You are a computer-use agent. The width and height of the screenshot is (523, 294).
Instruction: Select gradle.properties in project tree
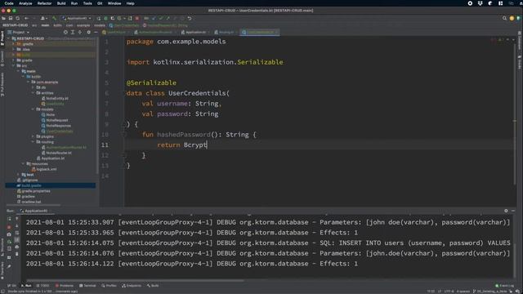coord(34,191)
